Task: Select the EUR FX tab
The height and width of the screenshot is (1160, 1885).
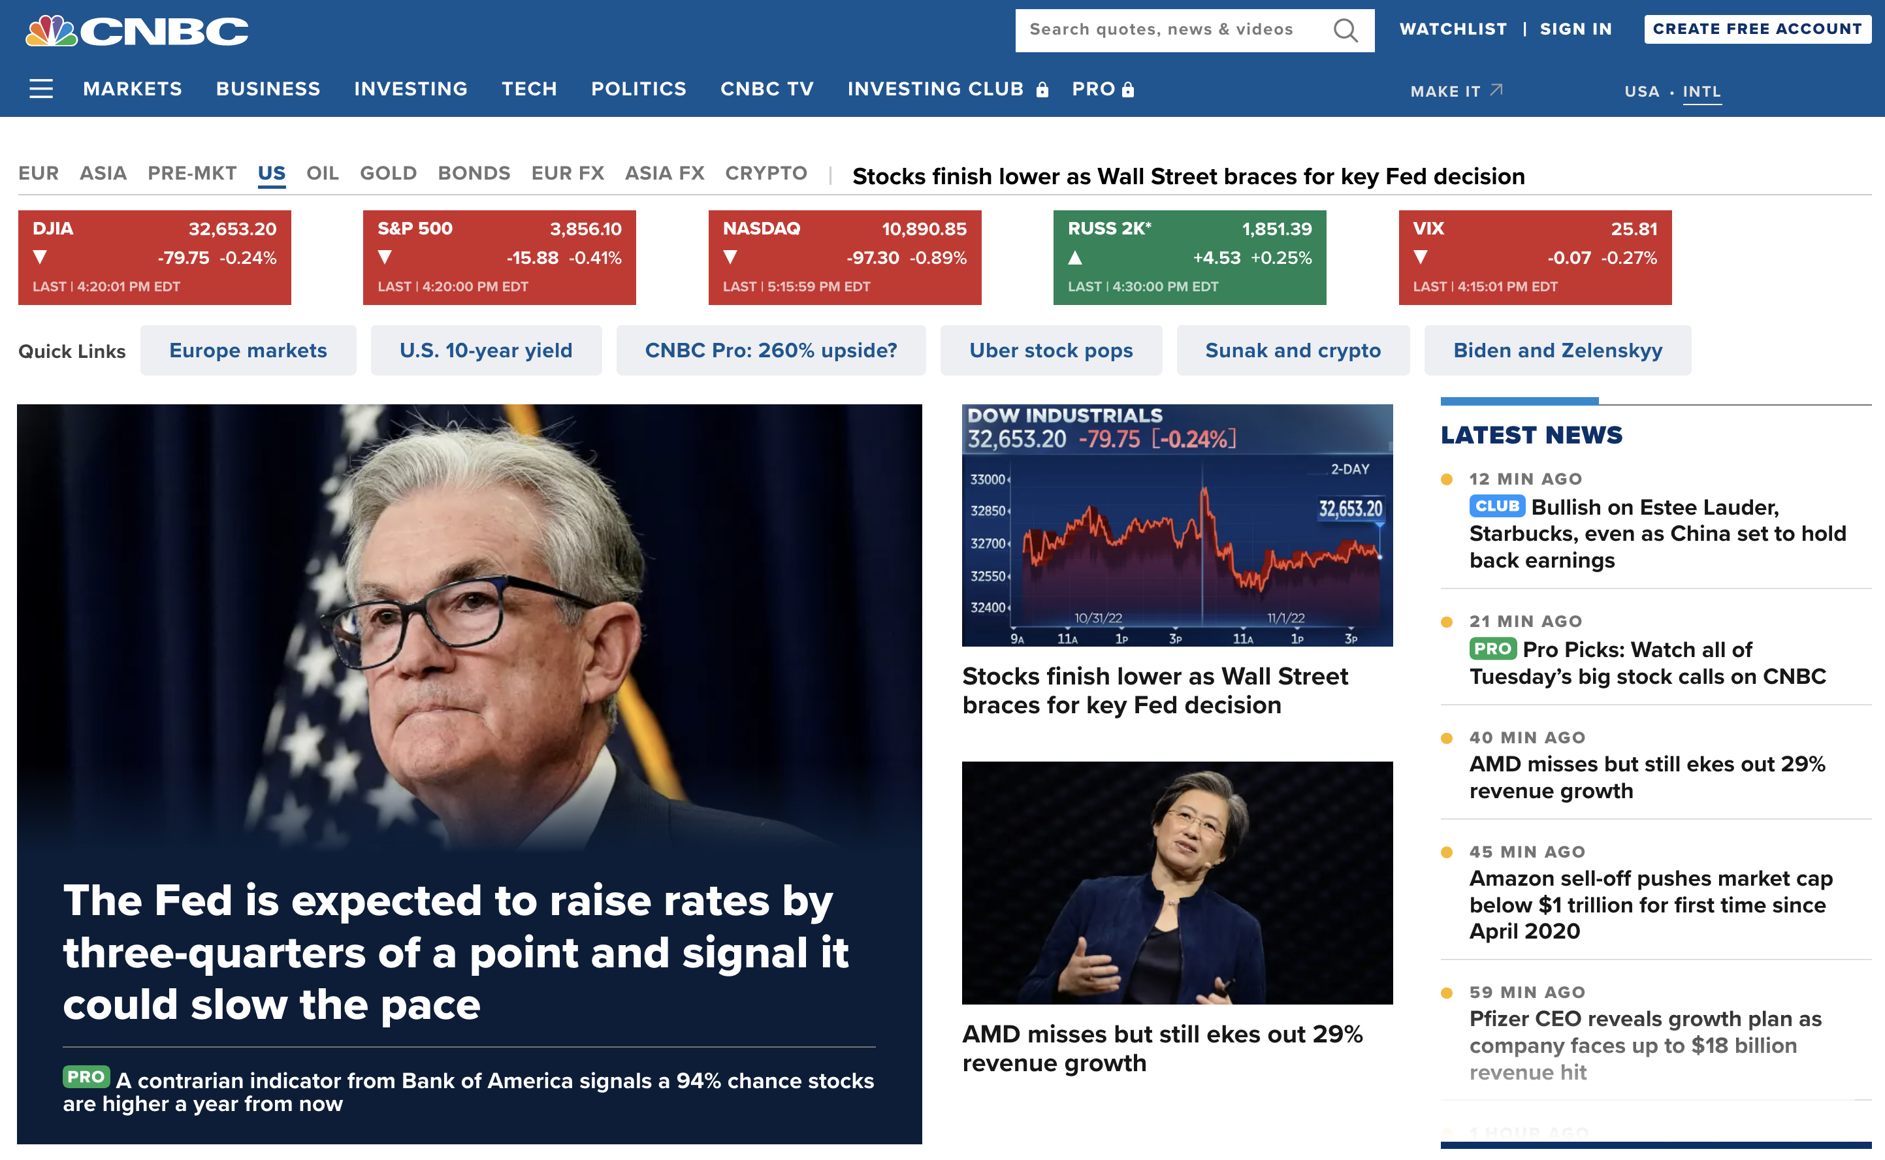Action: point(568,173)
